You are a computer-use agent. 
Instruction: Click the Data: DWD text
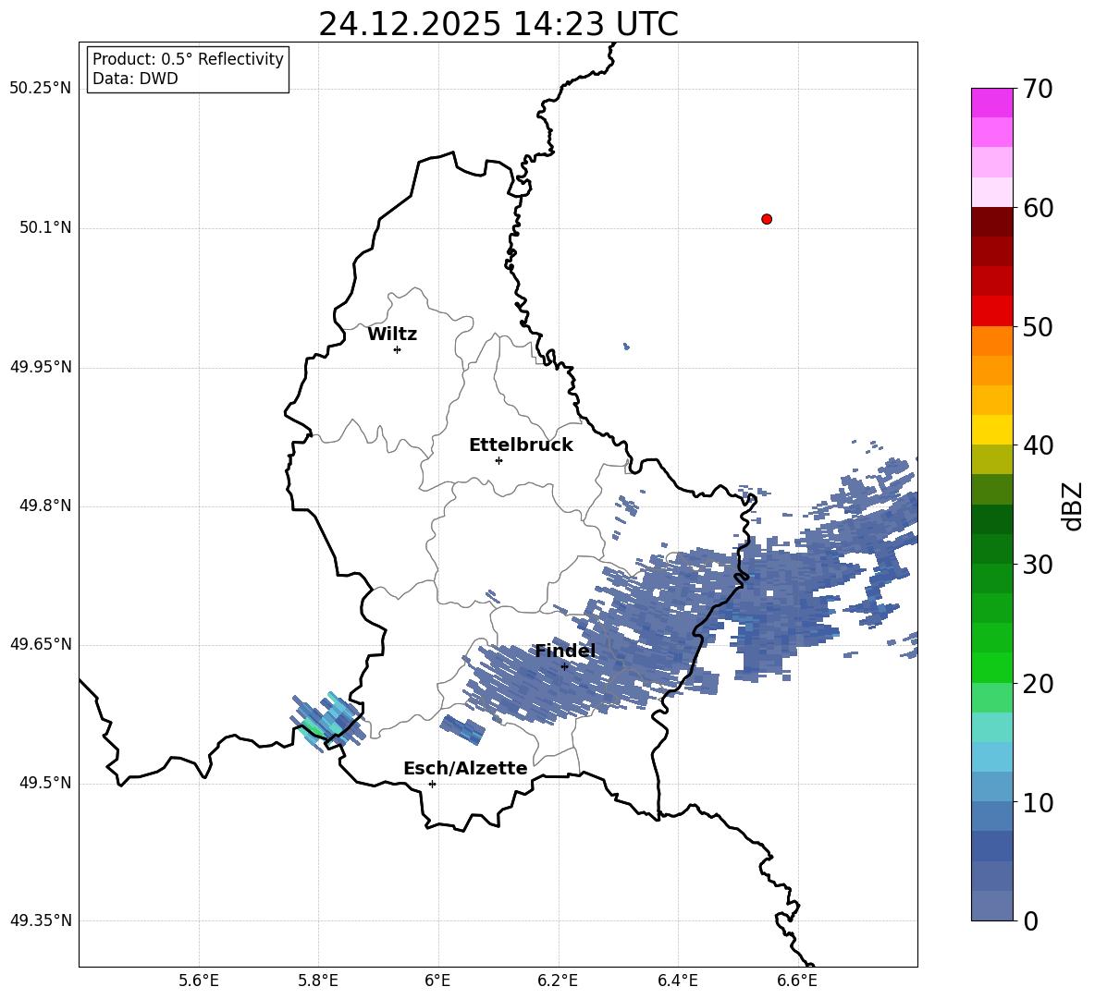pyautogui.click(x=135, y=79)
